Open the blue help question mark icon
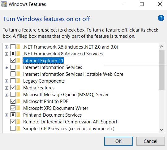The height and width of the screenshot is (150, 167). click(x=161, y=18)
